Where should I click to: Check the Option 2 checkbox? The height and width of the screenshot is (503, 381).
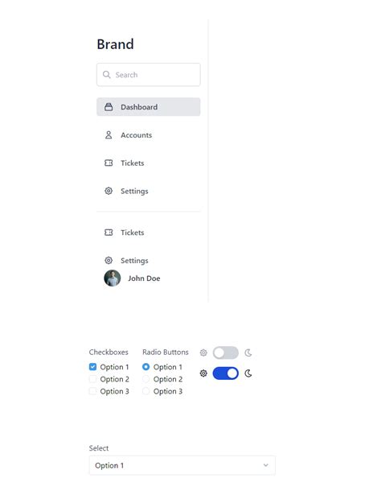(92, 379)
